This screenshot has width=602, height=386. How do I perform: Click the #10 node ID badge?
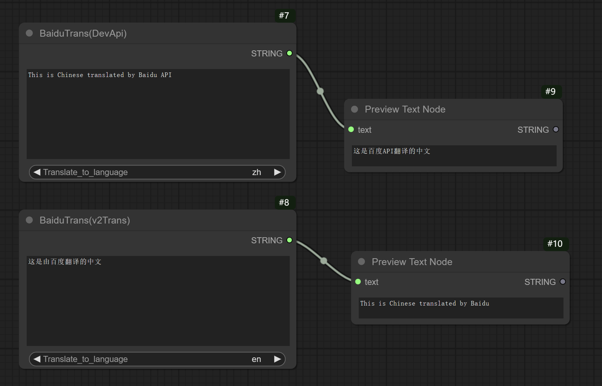click(x=555, y=244)
